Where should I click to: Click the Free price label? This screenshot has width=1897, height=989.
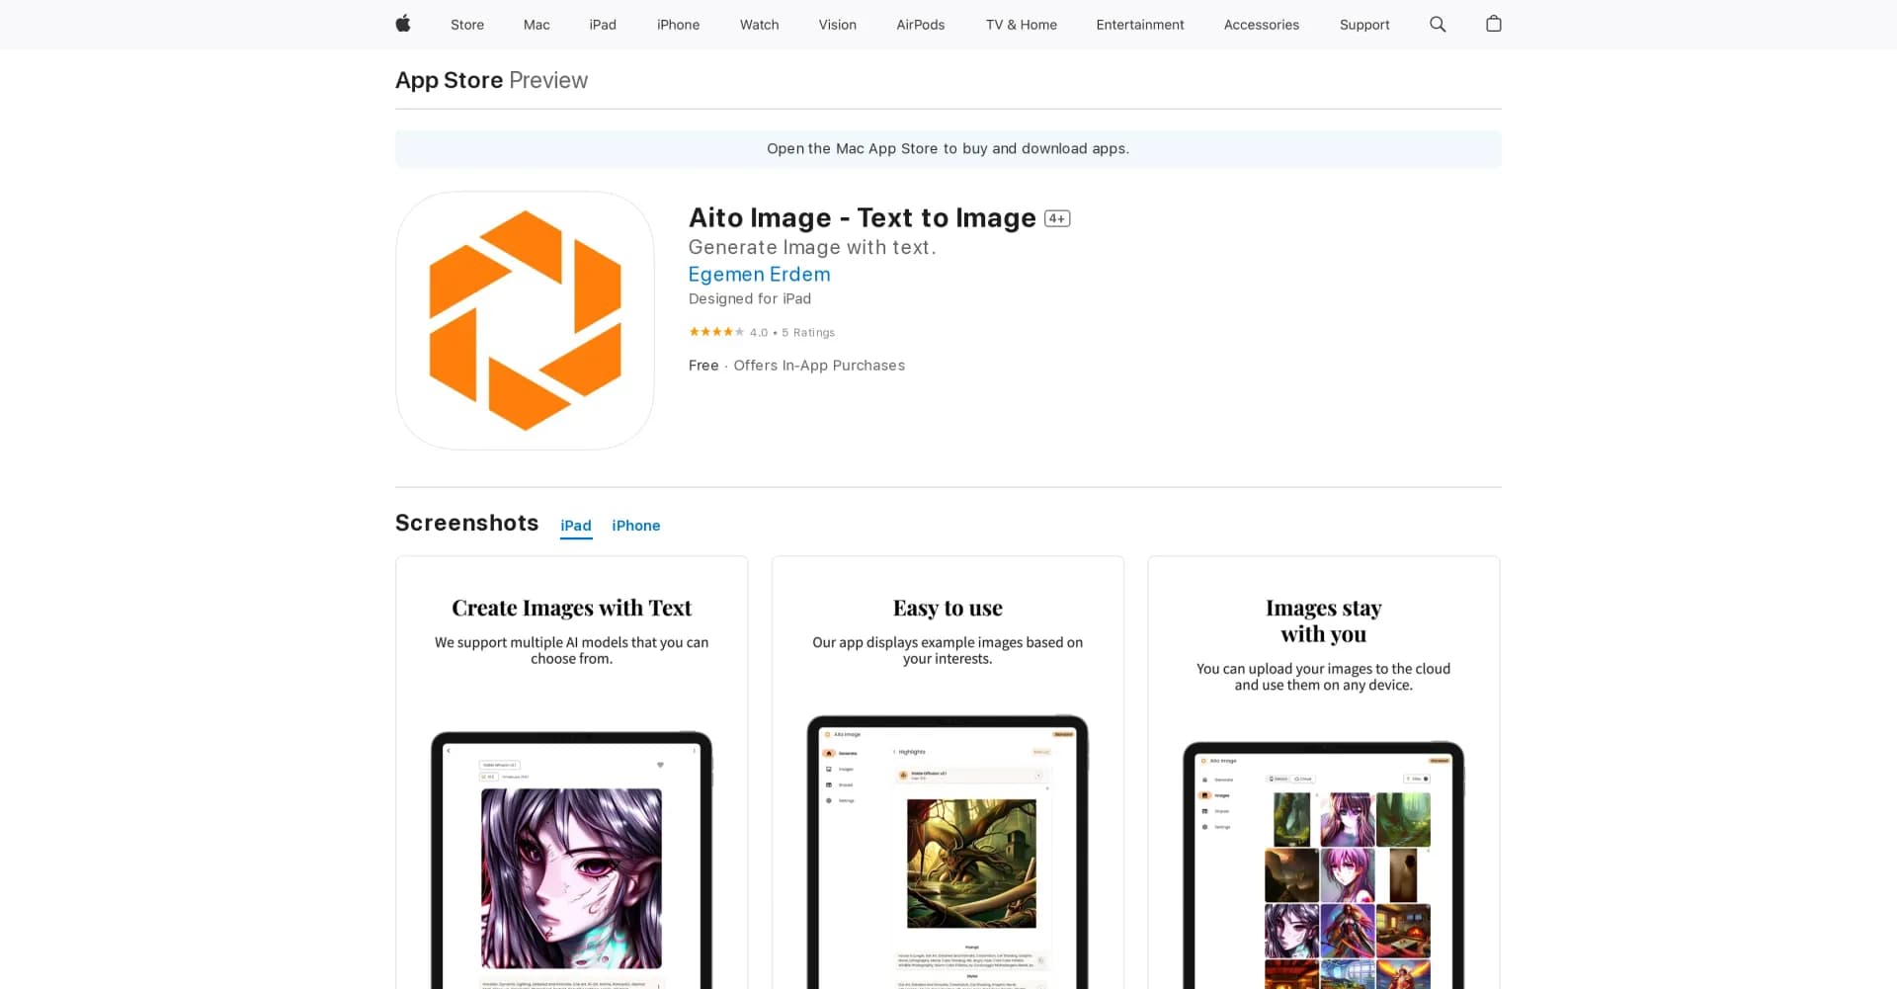pos(703,366)
